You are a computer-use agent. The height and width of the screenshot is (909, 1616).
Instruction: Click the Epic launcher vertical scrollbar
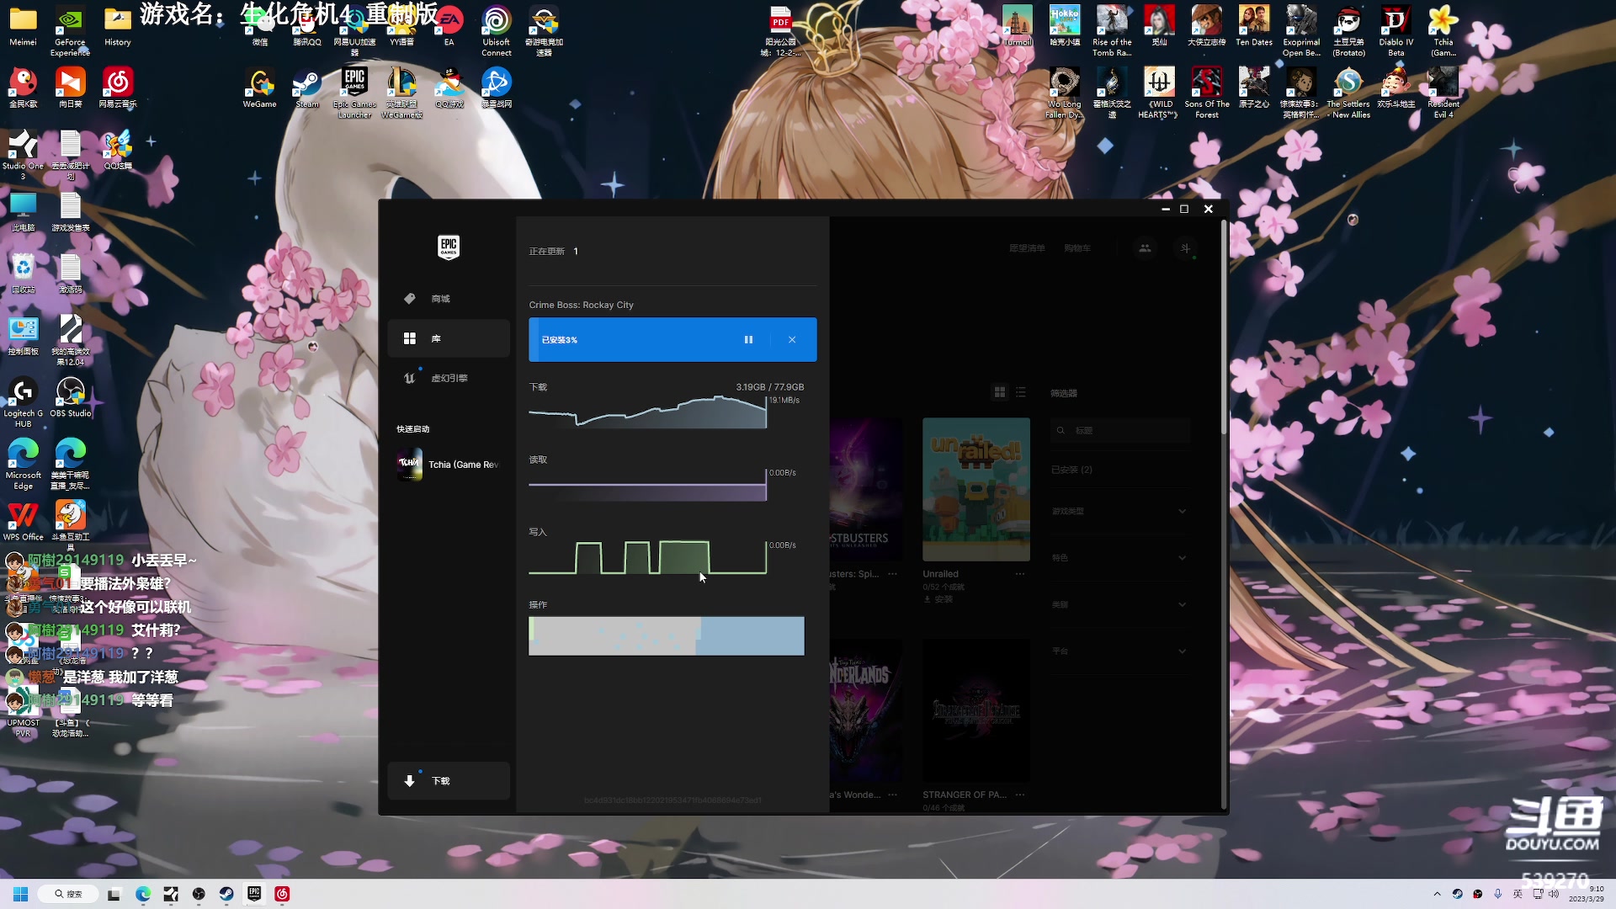click(1224, 328)
